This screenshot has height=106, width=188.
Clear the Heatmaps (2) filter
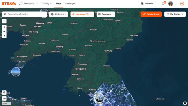pyautogui.click(x=92, y=14)
